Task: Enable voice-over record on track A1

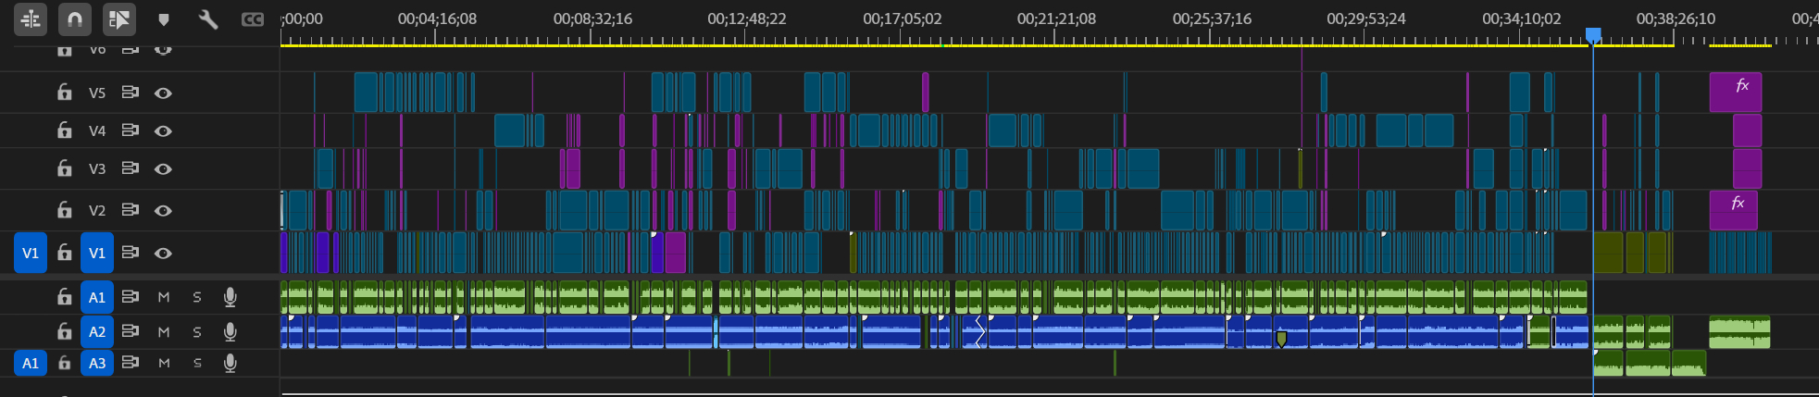Action: (230, 297)
